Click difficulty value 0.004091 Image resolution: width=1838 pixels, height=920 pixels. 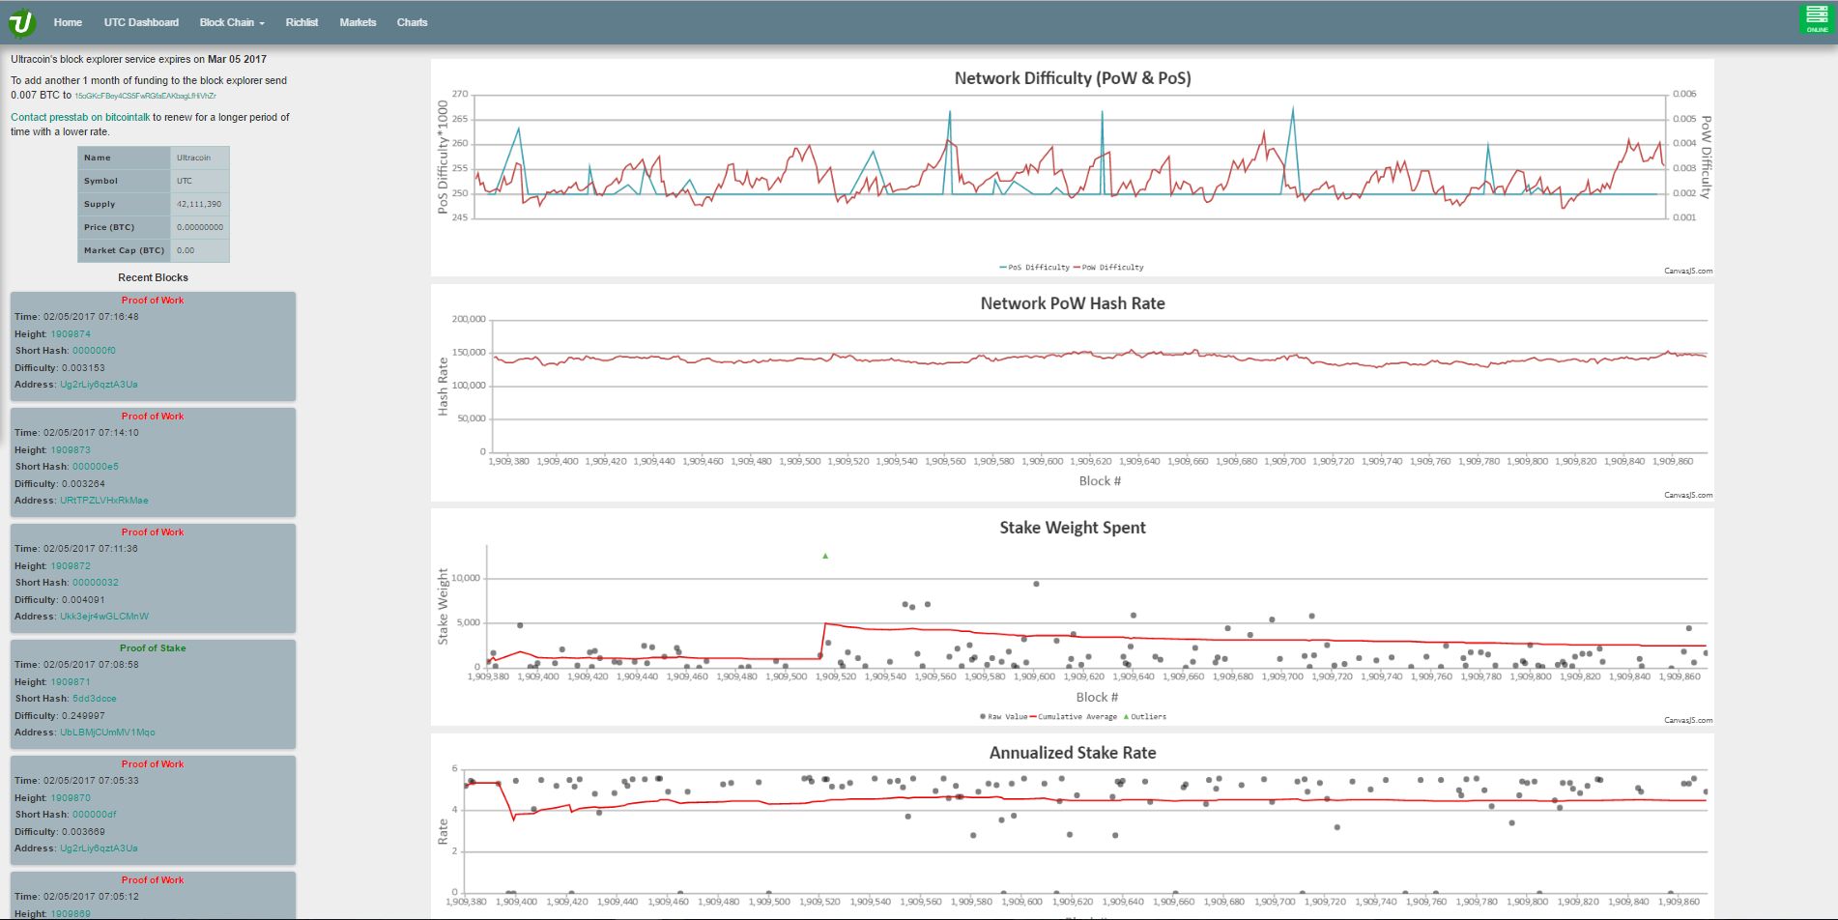(83, 600)
